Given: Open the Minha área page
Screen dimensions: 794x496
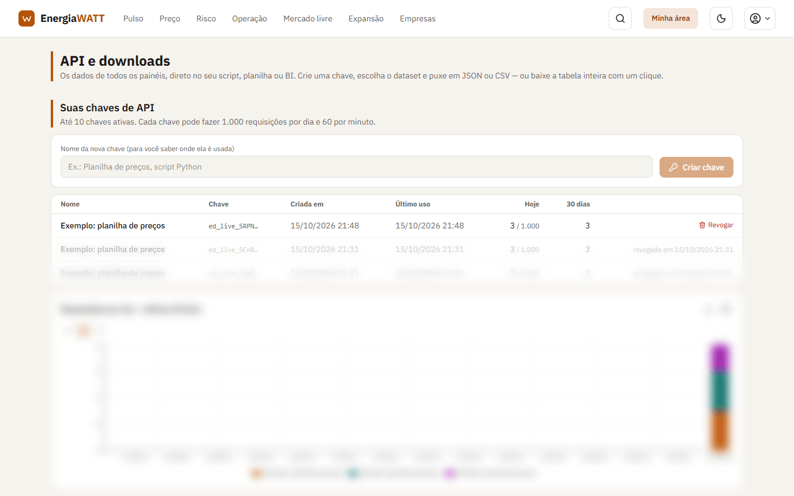Looking at the screenshot, I should [671, 18].
